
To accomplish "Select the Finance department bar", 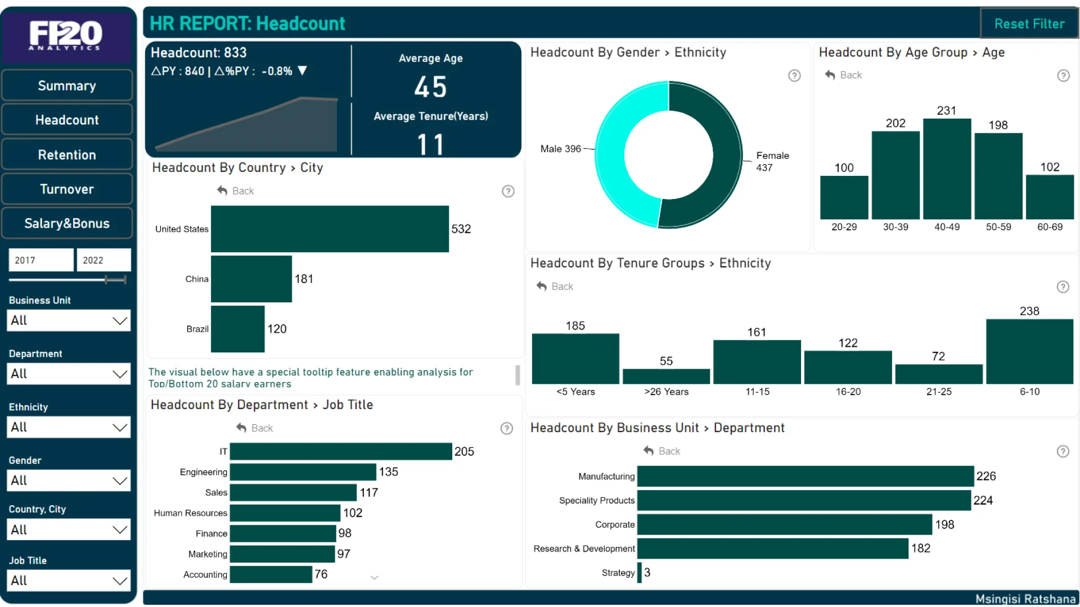I will (x=283, y=533).
